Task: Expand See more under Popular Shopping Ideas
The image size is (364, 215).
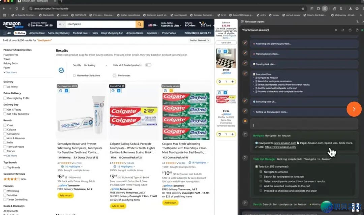Action: click(x=10, y=72)
